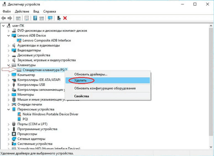Select the Дисковые устройства label

34,55
